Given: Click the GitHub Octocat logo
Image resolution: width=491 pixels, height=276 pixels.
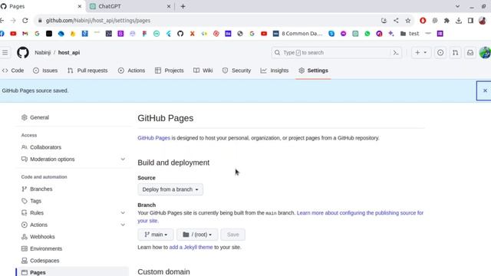Looking at the screenshot, I should 23,53.
